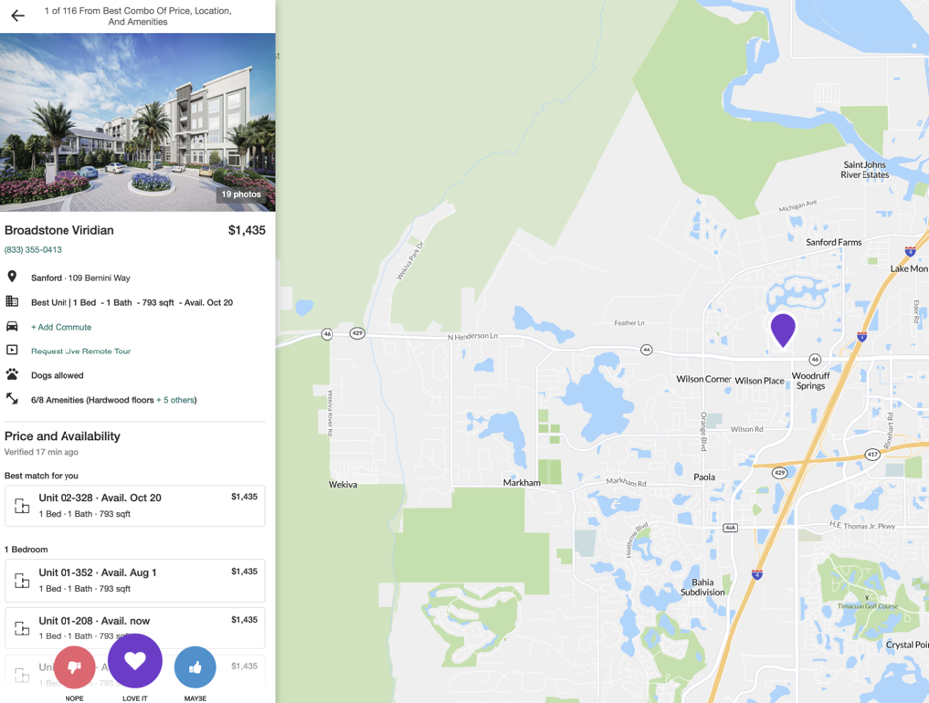Click the play icon beside Request Live Remote Tour
Viewport: 929px width, 703px height.
coord(12,350)
